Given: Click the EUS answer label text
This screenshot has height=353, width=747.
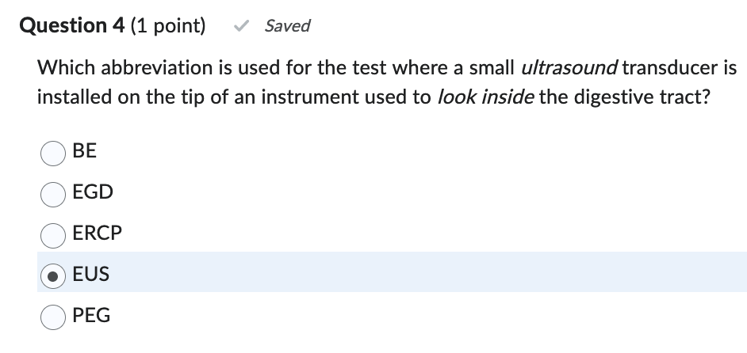Looking at the screenshot, I should [x=91, y=275].
